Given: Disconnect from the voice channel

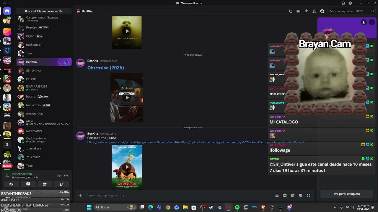Looking at the screenshot, I should 66,175.
